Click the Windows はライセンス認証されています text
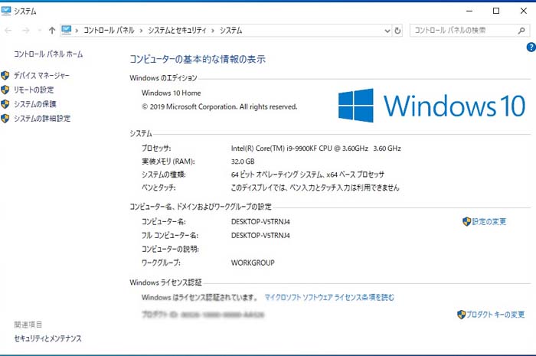The width and height of the screenshot is (536, 356). click(200, 298)
